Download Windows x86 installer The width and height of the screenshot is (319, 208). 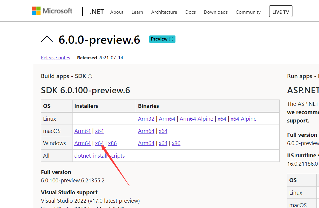click(112, 143)
